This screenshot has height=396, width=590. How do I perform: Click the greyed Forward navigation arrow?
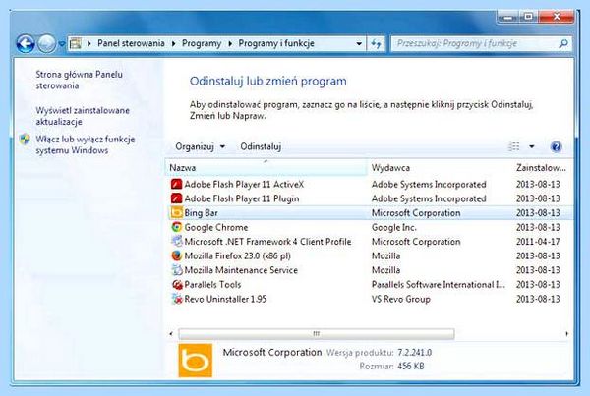(46, 43)
